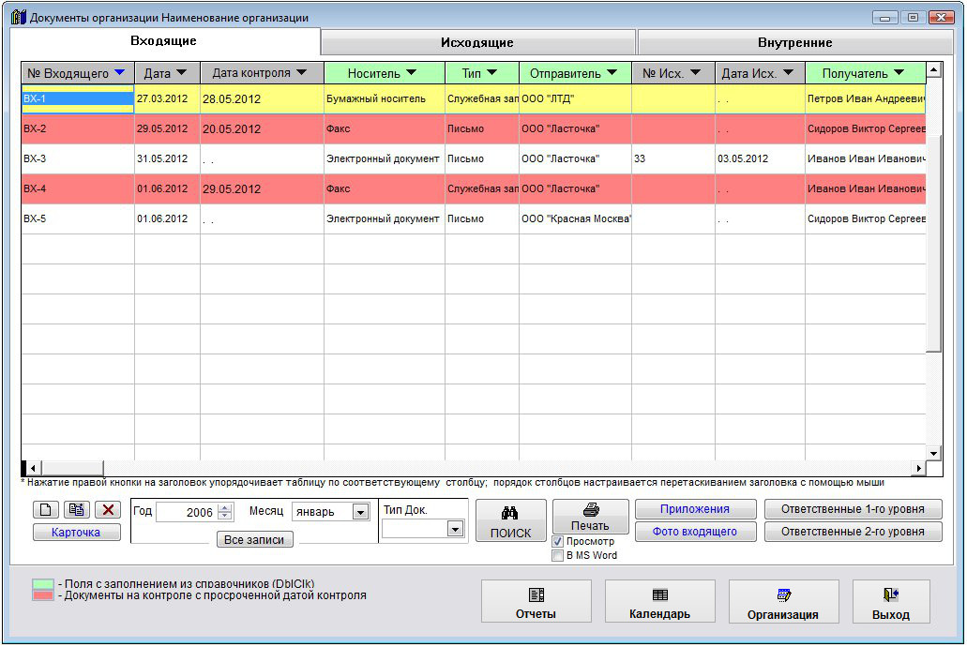The width and height of the screenshot is (967, 647).
Task: Expand the Тип Док. dropdown
Action: 455,530
